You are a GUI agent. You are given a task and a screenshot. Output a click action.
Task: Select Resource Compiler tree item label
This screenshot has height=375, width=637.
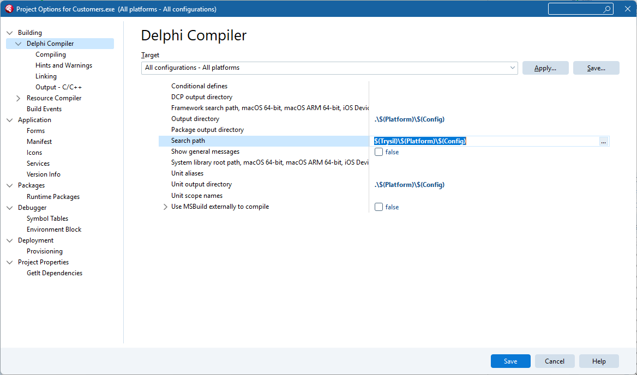54,98
